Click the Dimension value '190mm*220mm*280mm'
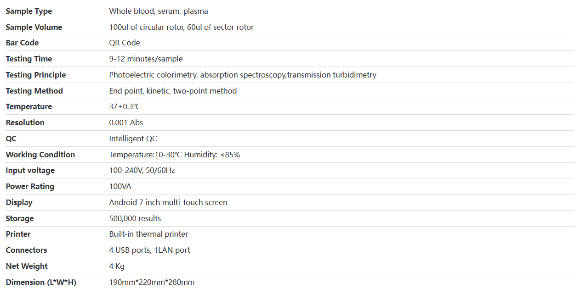This screenshot has height=289, width=586. [152, 282]
